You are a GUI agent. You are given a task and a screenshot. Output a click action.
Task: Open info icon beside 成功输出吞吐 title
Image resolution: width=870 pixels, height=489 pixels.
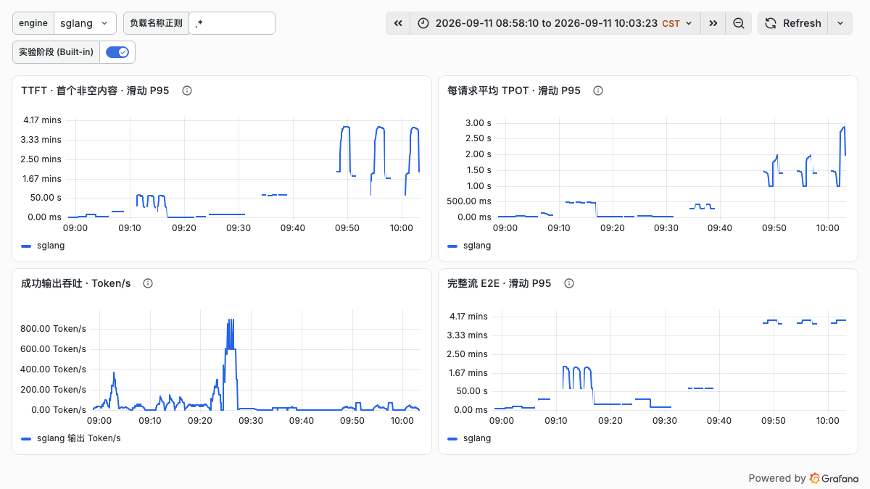click(x=148, y=283)
